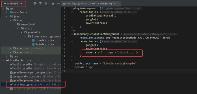The height and width of the screenshot is (94, 197).
Task: Click mavenCentral() on line 5
Action: coord(96,23)
